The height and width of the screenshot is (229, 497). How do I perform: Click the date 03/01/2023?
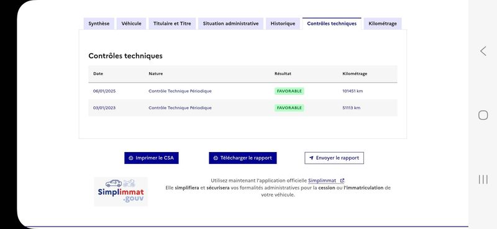104,108
